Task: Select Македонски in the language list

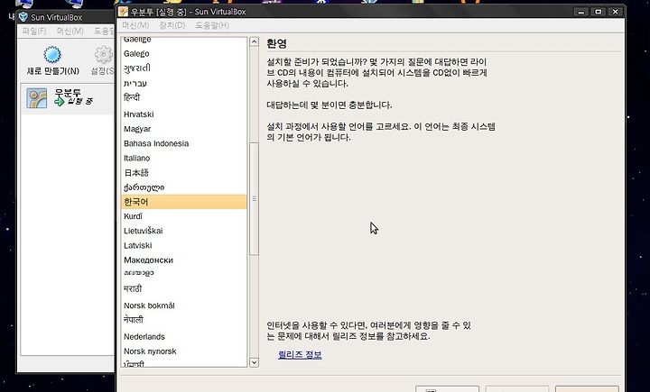Action: pyautogui.click(x=184, y=260)
